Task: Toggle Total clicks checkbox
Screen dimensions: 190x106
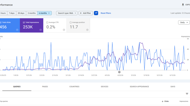Action: pos(1,22)
